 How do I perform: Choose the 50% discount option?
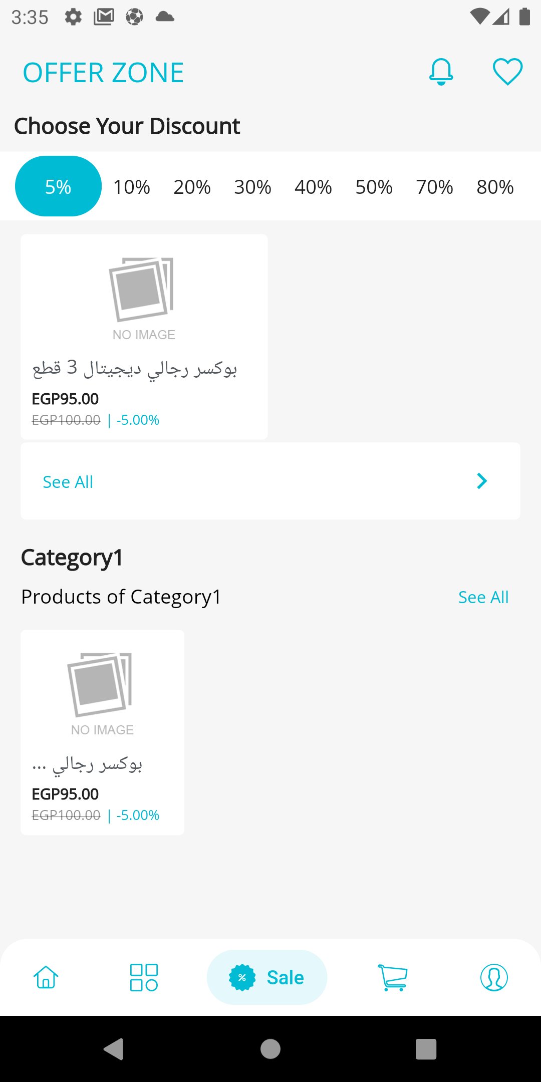(374, 187)
